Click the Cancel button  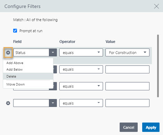click(x=129, y=127)
